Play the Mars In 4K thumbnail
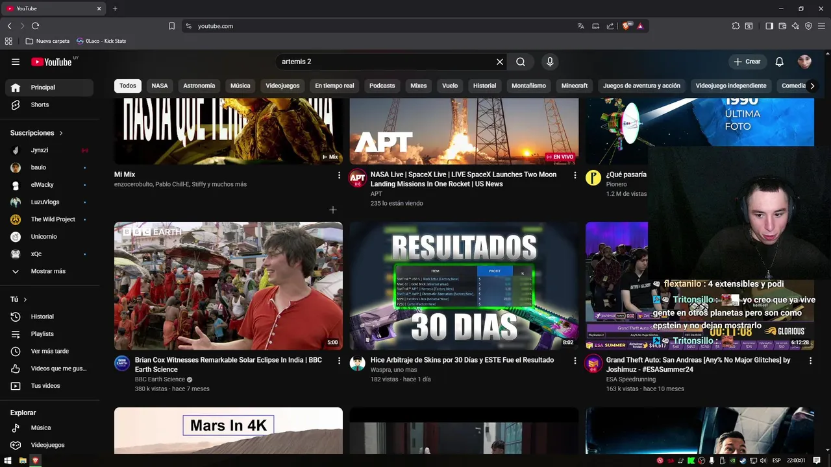 [229, 431]
